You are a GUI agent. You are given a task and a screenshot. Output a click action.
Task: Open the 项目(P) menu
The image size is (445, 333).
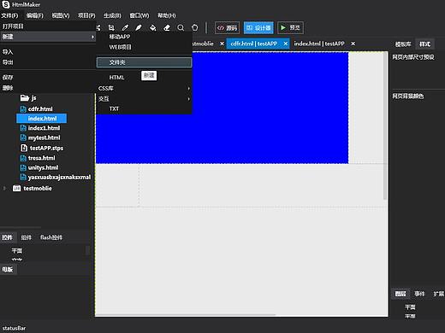click(86, 15)
